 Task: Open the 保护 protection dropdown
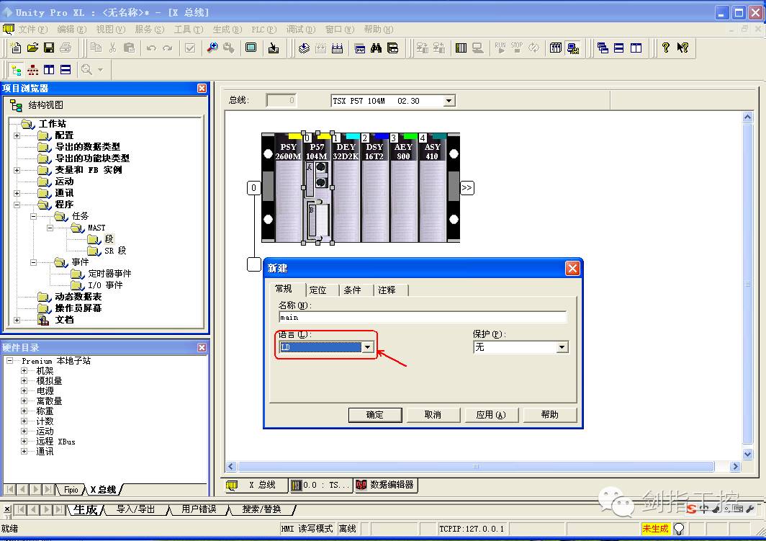pos(562,347)
